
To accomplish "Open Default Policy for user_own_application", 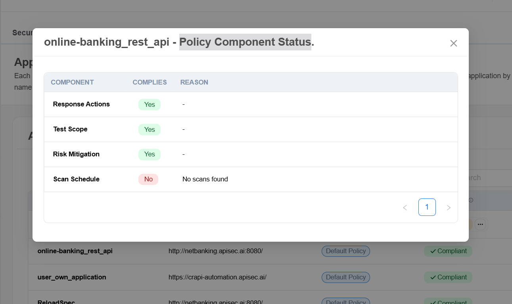I will [x=345, y=277].
